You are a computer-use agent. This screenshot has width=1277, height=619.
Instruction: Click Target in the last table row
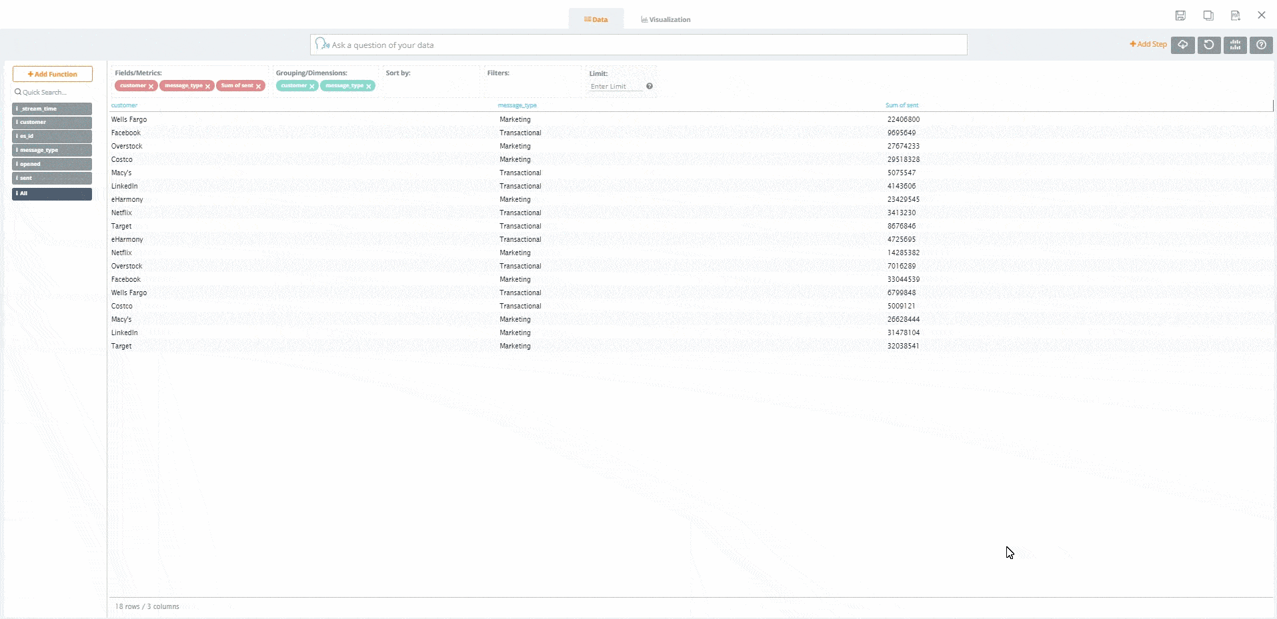(121, 346)
